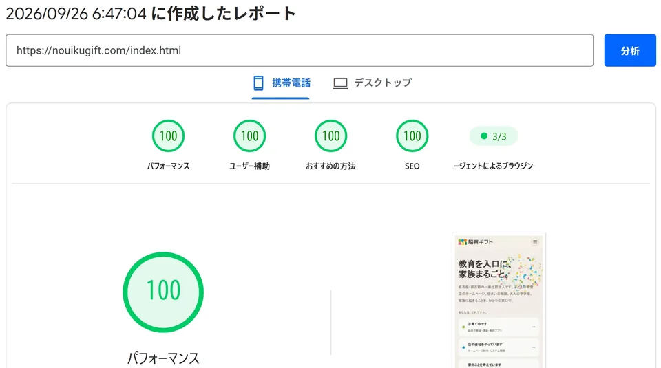Click the SEO label text
Screen dimensions: 661x368
coord(412,166)
